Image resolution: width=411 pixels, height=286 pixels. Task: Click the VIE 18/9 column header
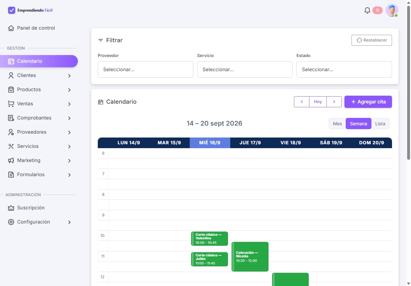click(291, 143)
